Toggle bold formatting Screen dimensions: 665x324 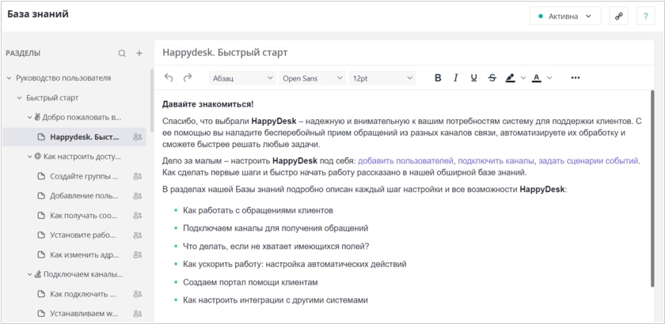click(438, 78)
